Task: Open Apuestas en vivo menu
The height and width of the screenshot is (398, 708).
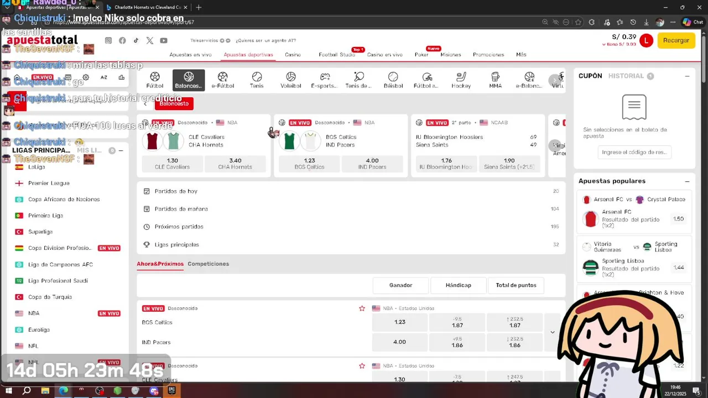Action: coord(190,55)
